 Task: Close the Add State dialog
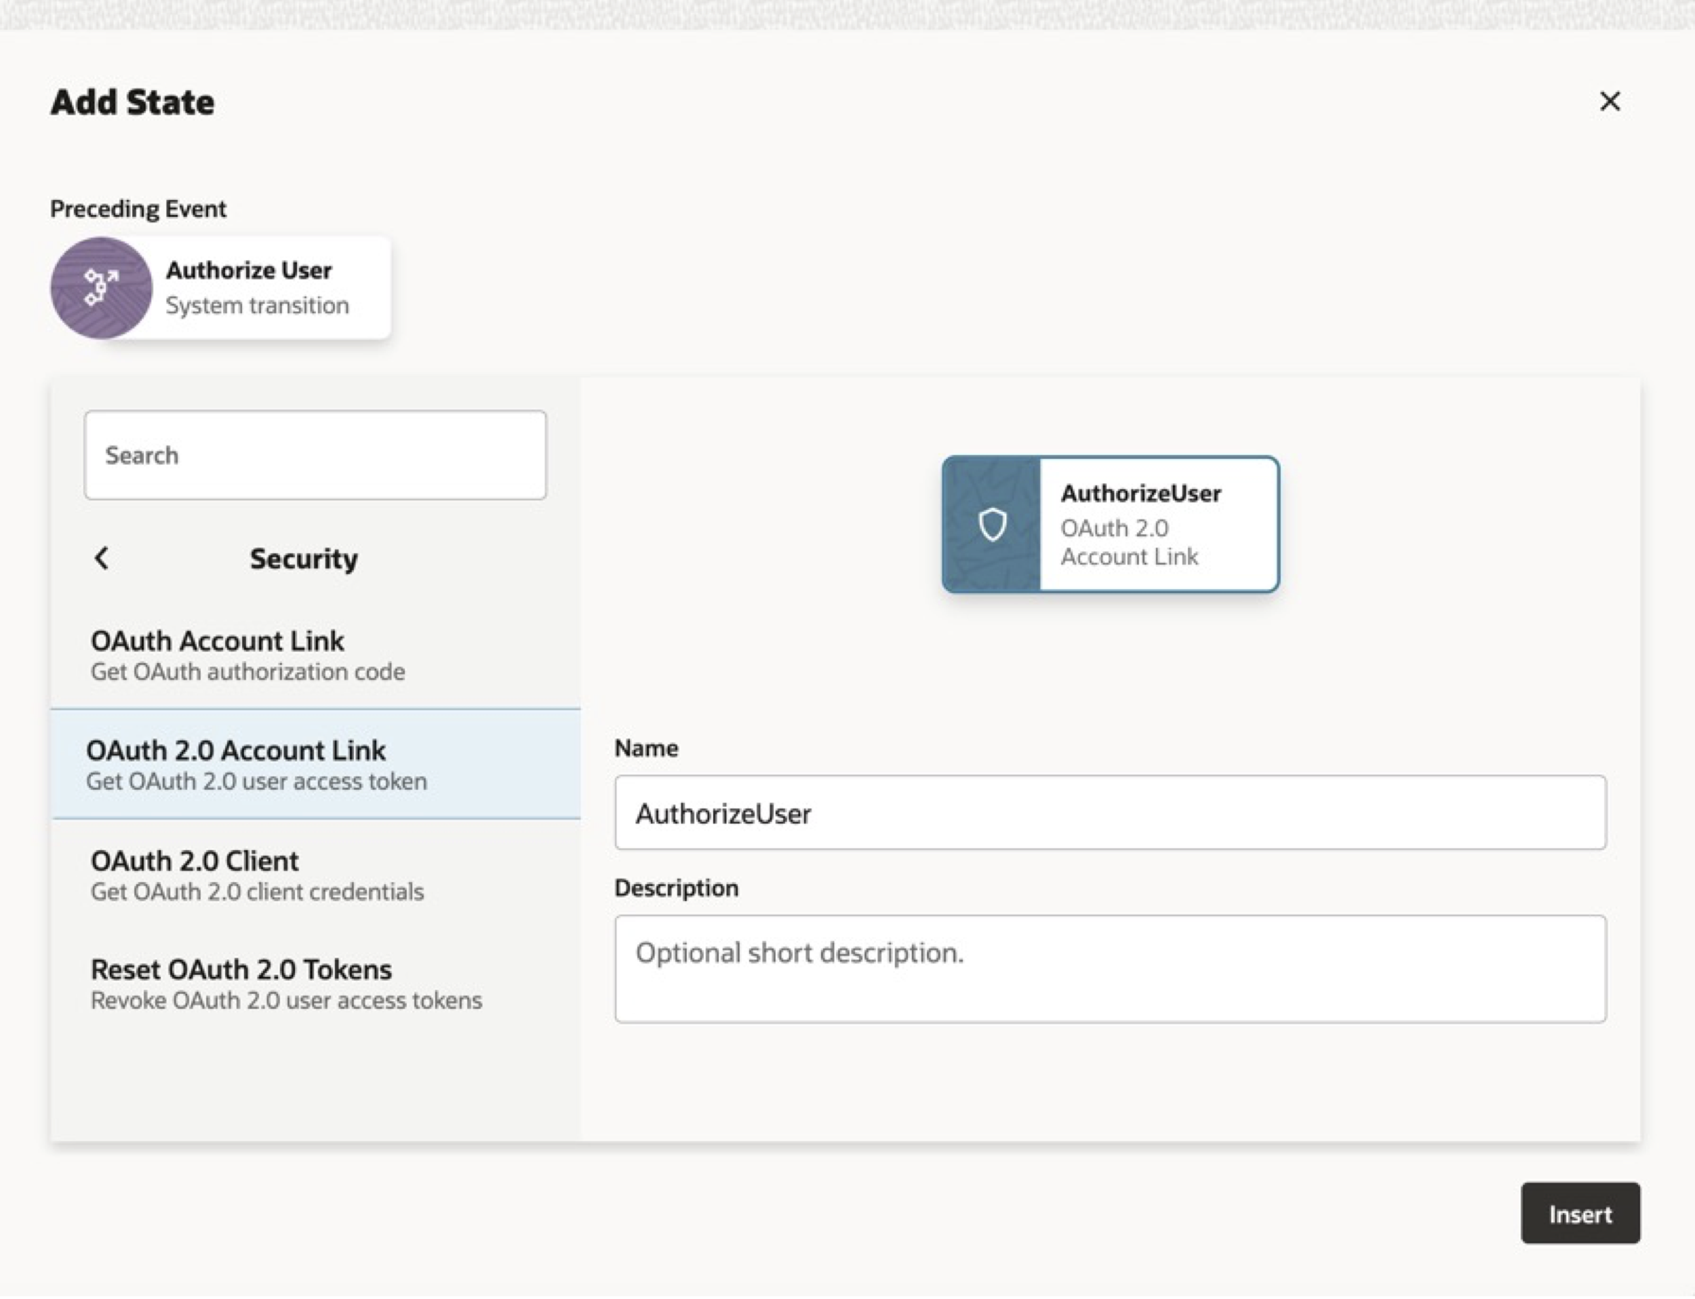point(1609,101)
